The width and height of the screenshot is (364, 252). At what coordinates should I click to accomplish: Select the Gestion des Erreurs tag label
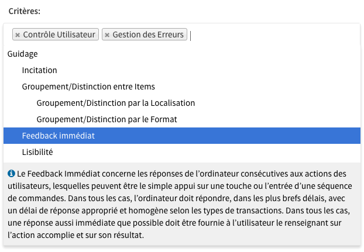[x=148, y=34]
